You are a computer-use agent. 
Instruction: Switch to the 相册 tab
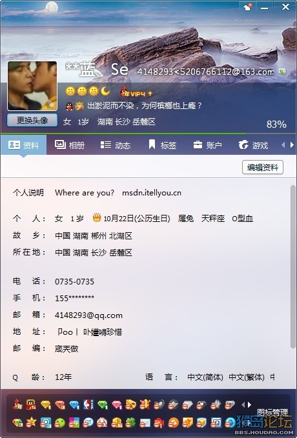click(x=70, y=145)
